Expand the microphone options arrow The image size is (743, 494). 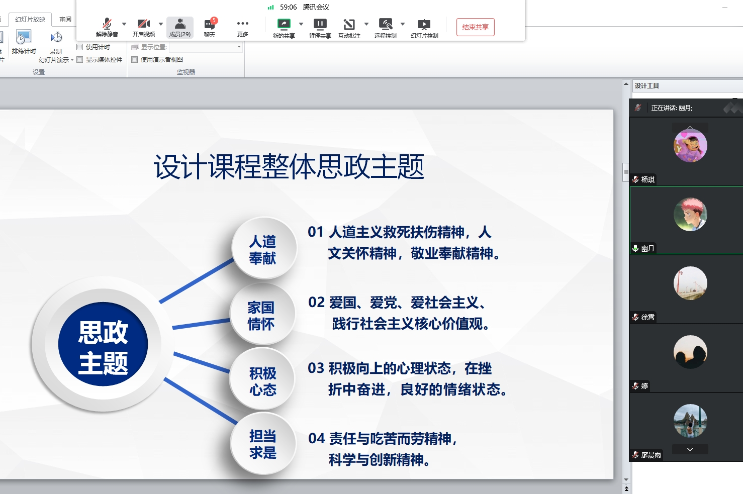click(124, 24)
